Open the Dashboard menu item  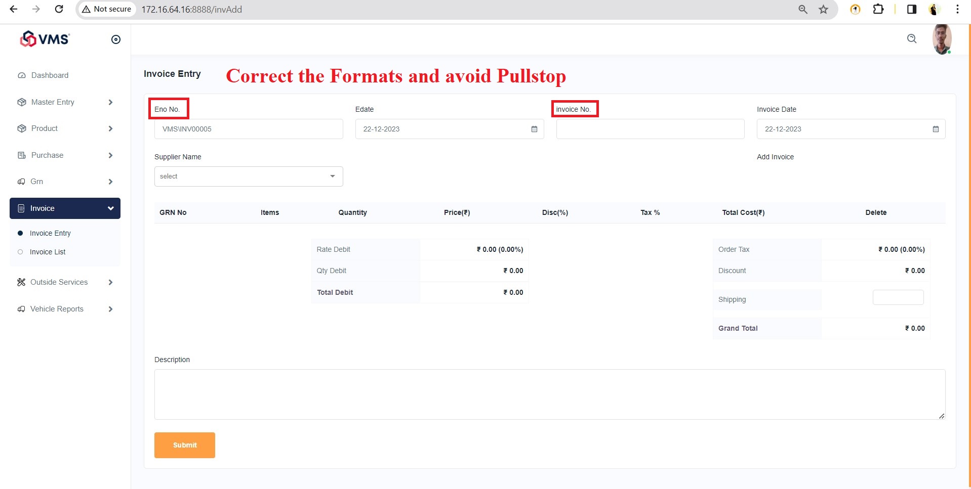coord(50,75)
